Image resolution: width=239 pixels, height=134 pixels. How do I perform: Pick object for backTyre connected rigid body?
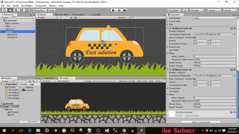pos(235,34)
